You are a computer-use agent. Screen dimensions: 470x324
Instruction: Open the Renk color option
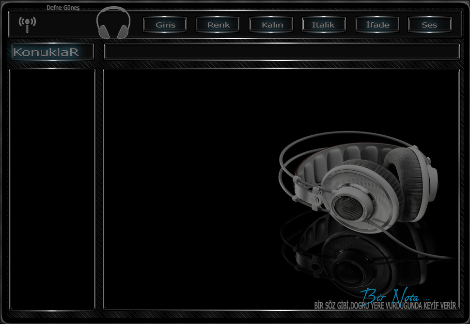tap(219, 25)
